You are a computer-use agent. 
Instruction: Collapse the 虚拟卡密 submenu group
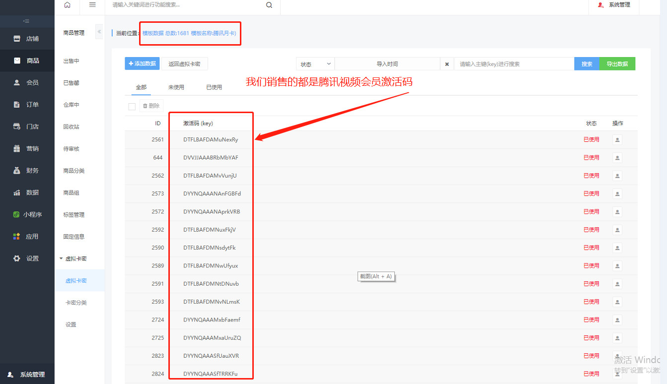pyautogui.click(x=73, y=259)
